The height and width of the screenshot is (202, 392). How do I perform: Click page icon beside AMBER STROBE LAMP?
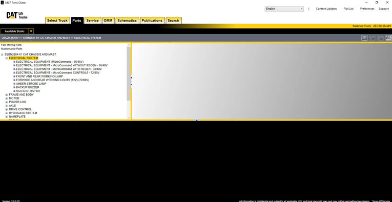coord(14,84)
